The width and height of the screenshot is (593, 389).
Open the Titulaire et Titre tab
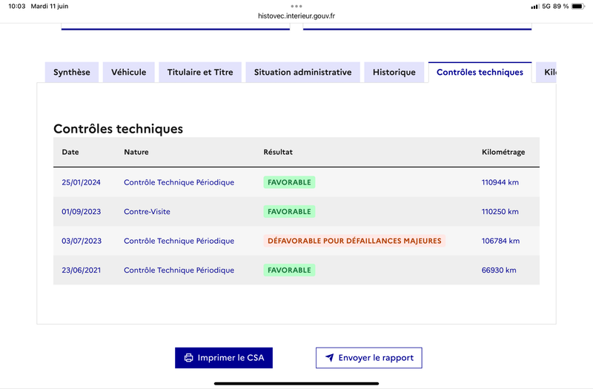pos(200,72)
